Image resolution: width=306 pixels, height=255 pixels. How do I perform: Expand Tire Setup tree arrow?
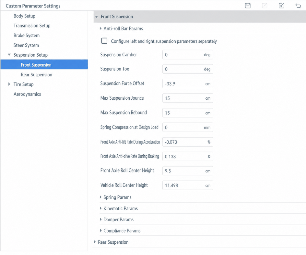tap(9, 84)
